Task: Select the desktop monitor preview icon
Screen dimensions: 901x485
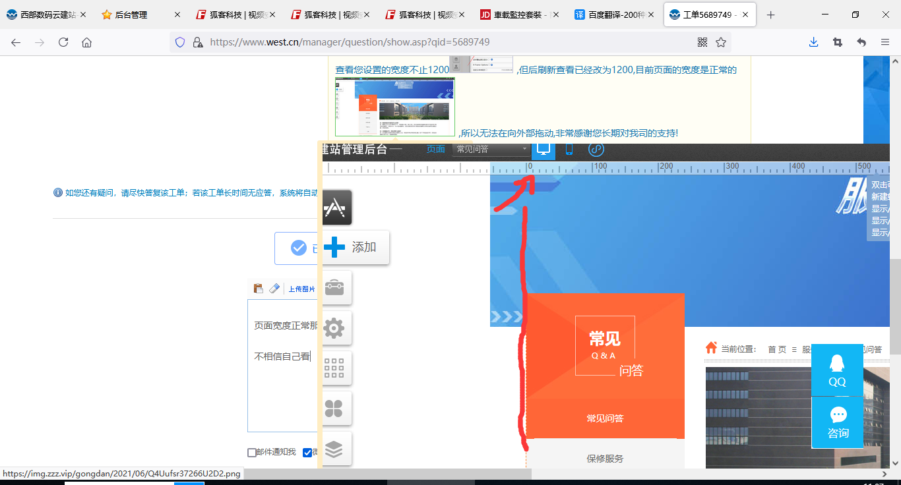Action: 544,149
